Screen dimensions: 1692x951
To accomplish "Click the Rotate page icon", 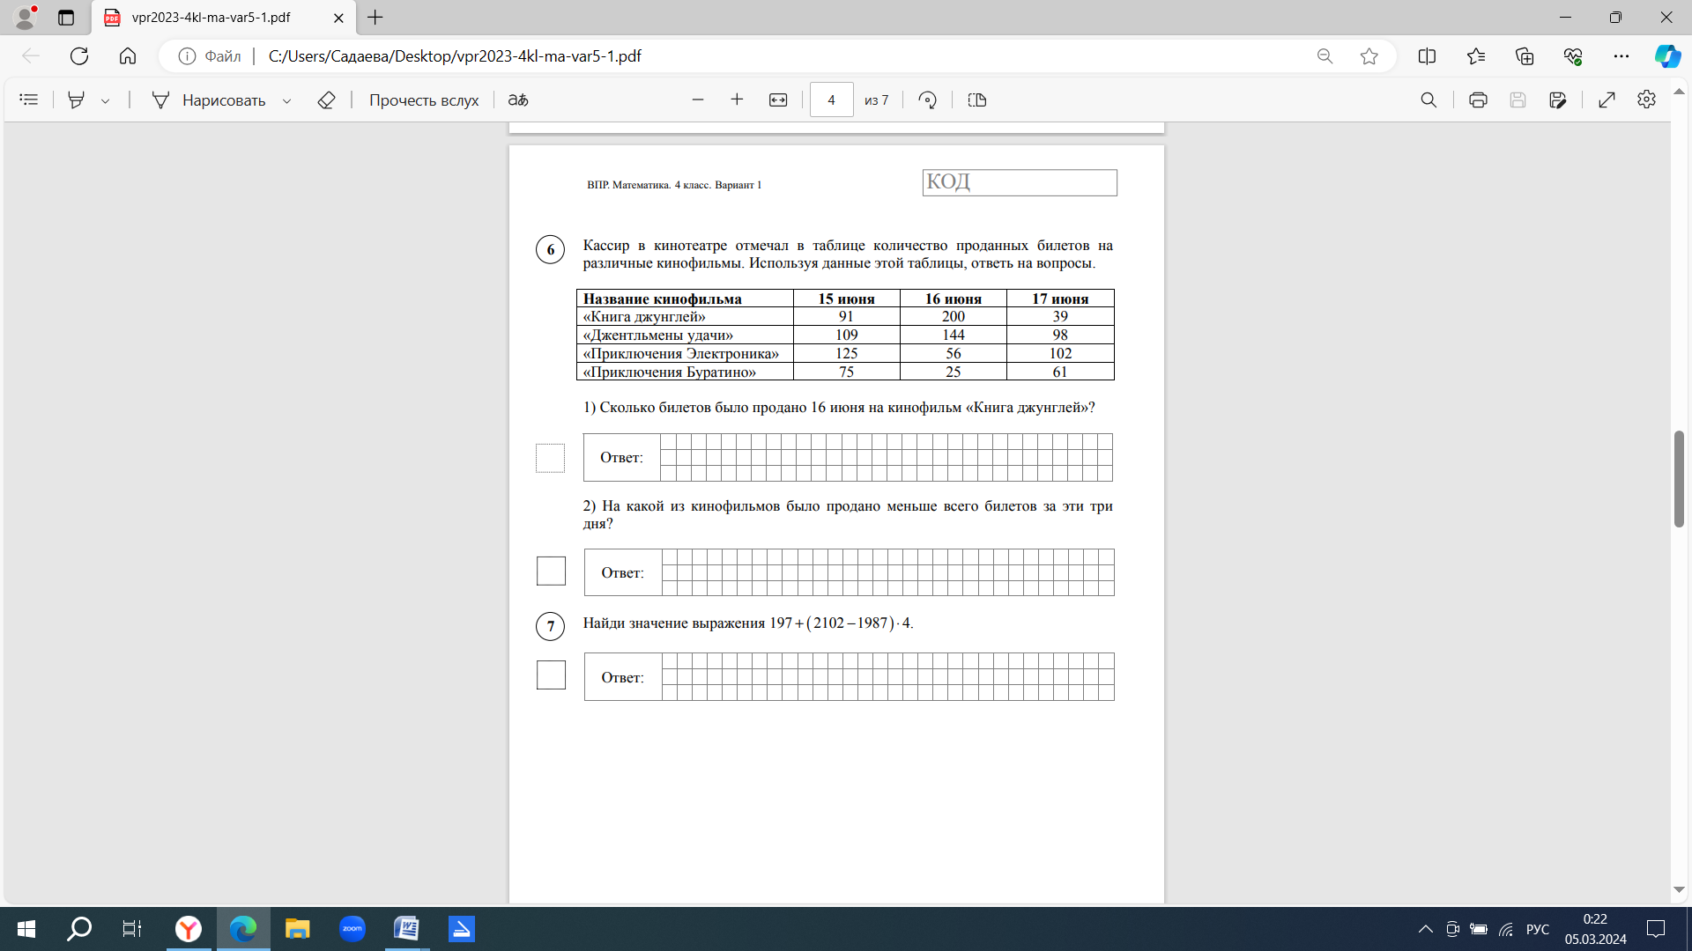I will coord(927,100).
